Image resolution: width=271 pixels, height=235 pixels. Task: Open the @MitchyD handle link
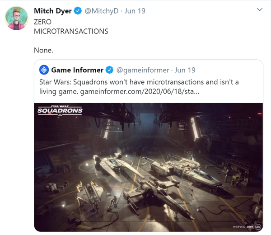pyautogui.click(x=102, y=11)
